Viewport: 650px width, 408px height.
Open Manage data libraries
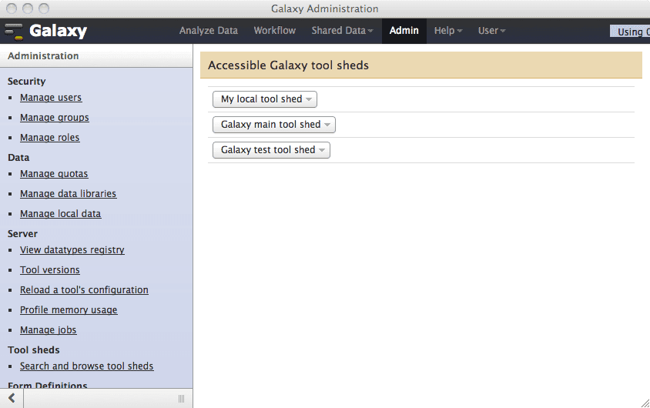[69, 194]
